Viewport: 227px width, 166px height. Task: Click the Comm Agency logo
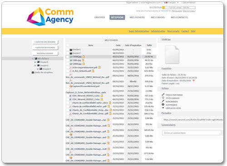pyautogui.click(x=50, y=16)
